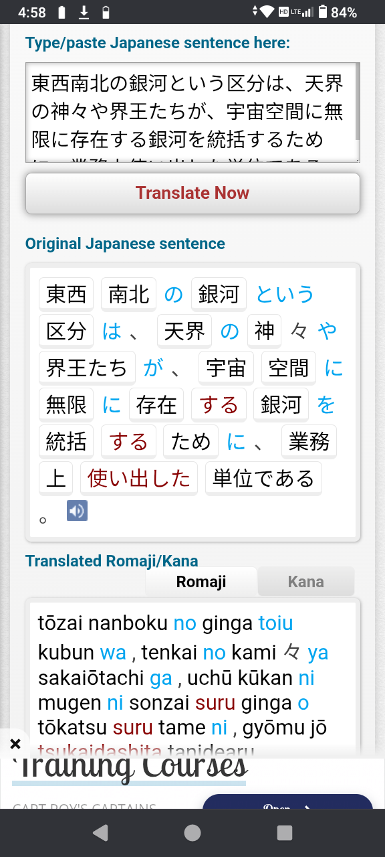Tap the battery icon in status bar
The image size is (385, 857).
(323, 12)
